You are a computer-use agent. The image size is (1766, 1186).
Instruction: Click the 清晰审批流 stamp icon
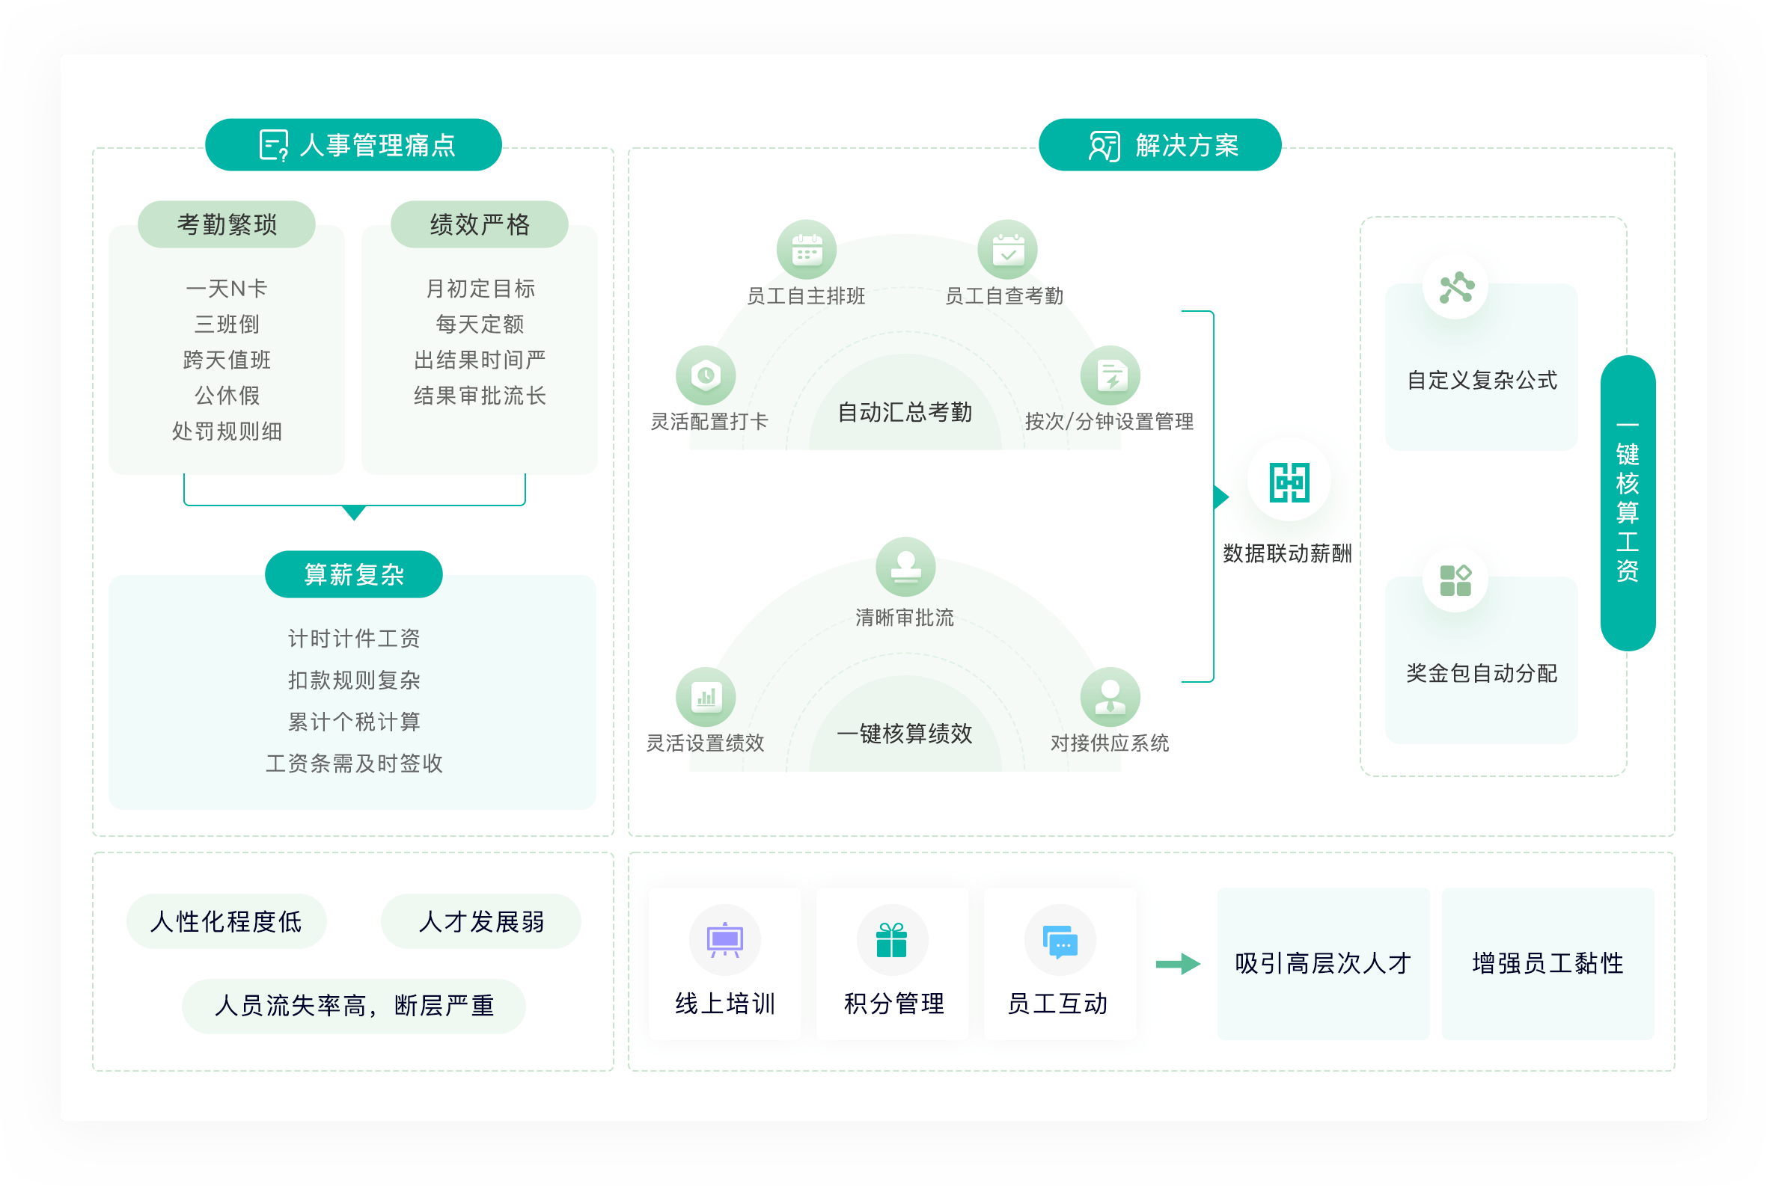tap(905, 567)
